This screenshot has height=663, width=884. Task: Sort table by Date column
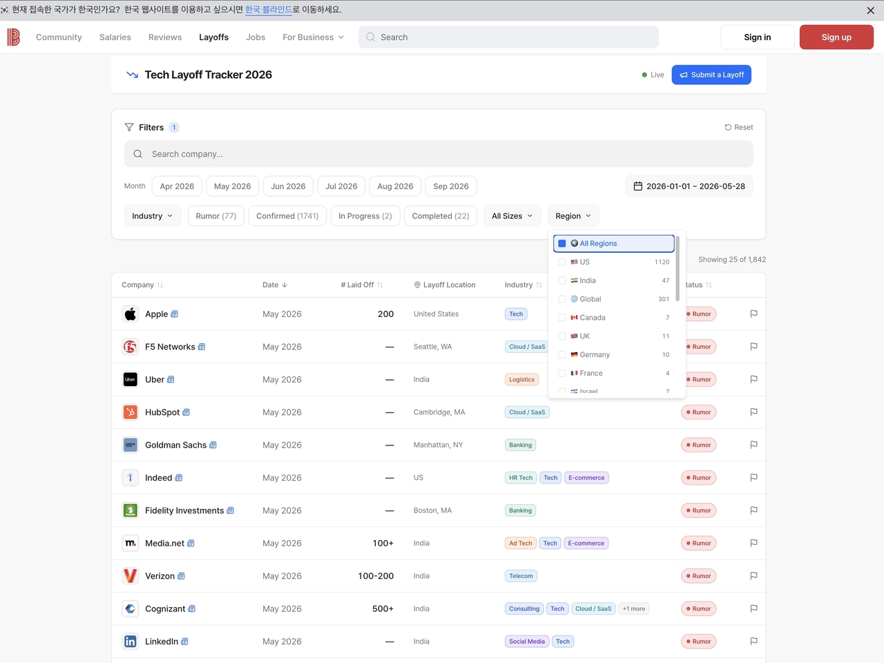pyautogui.click(x=275, y=285)
